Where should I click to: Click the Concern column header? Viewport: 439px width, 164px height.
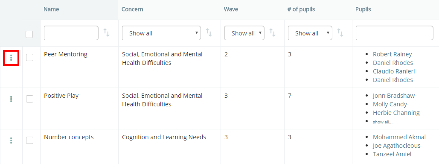point(132,9)
